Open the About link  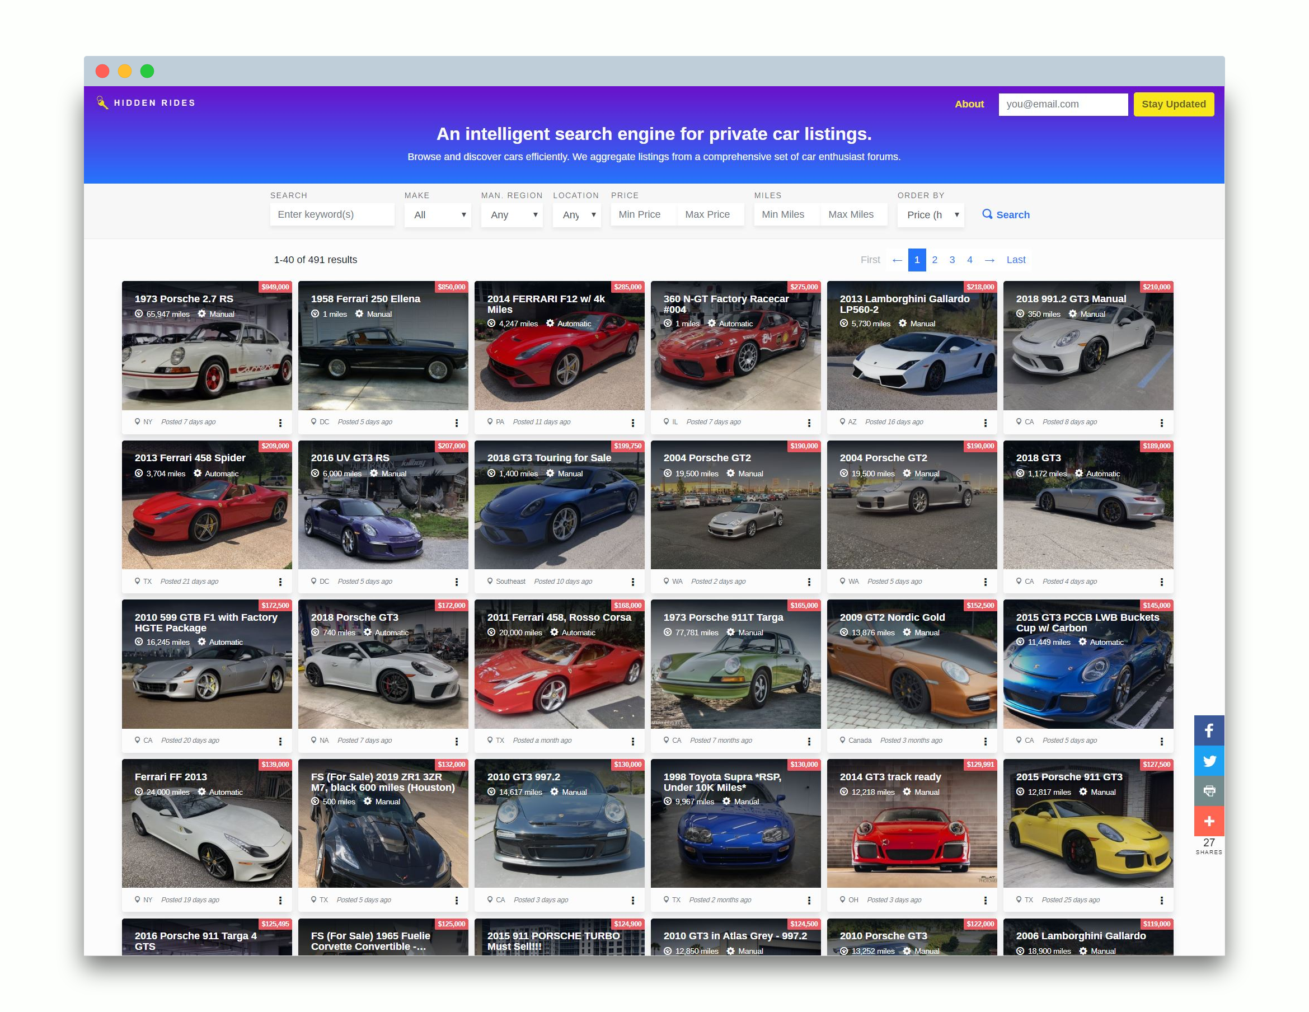point(969,104)
